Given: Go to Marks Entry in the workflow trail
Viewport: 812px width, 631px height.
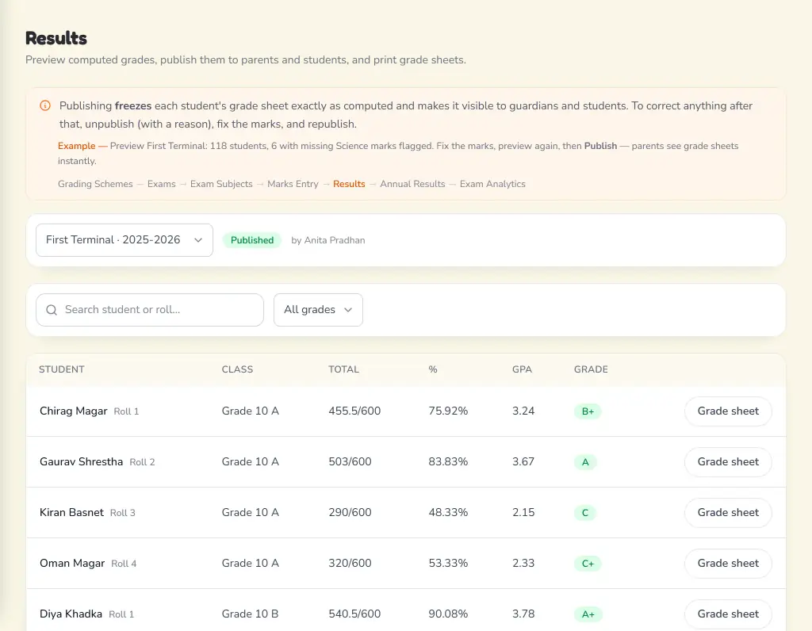Looking at the screenshot, I should pyautogui.click(x=293, y=184).
